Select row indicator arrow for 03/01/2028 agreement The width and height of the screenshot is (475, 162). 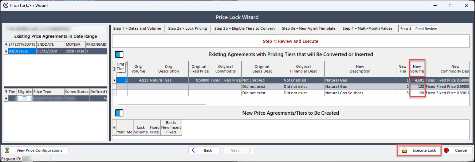coord(6,51)
